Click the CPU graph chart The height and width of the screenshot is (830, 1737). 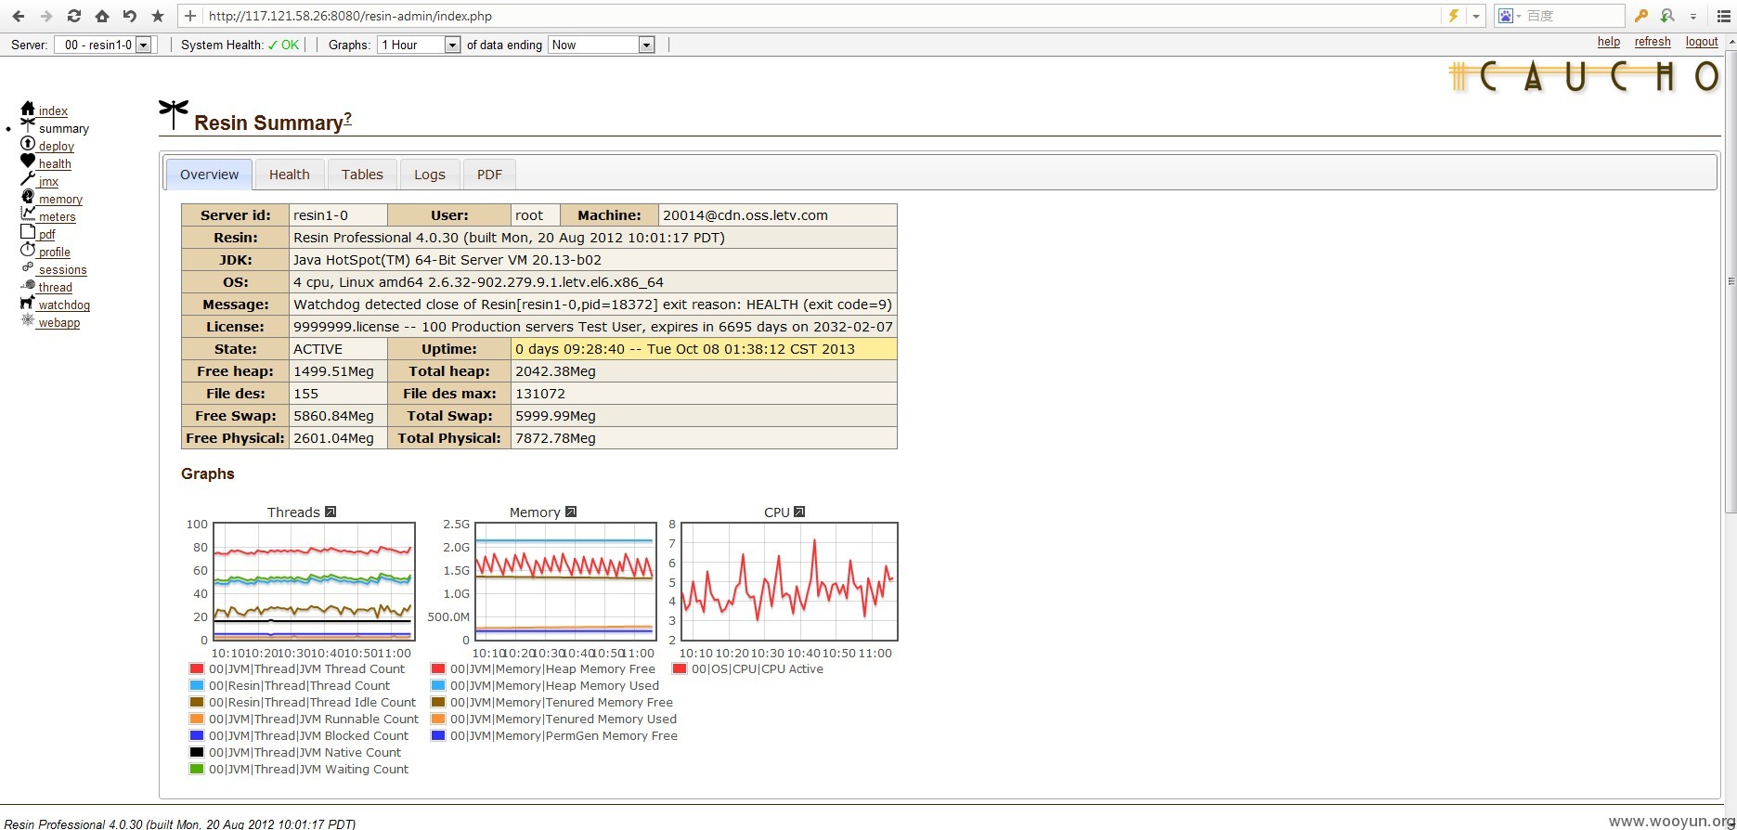pyautogui.click(x=789, y=581)
